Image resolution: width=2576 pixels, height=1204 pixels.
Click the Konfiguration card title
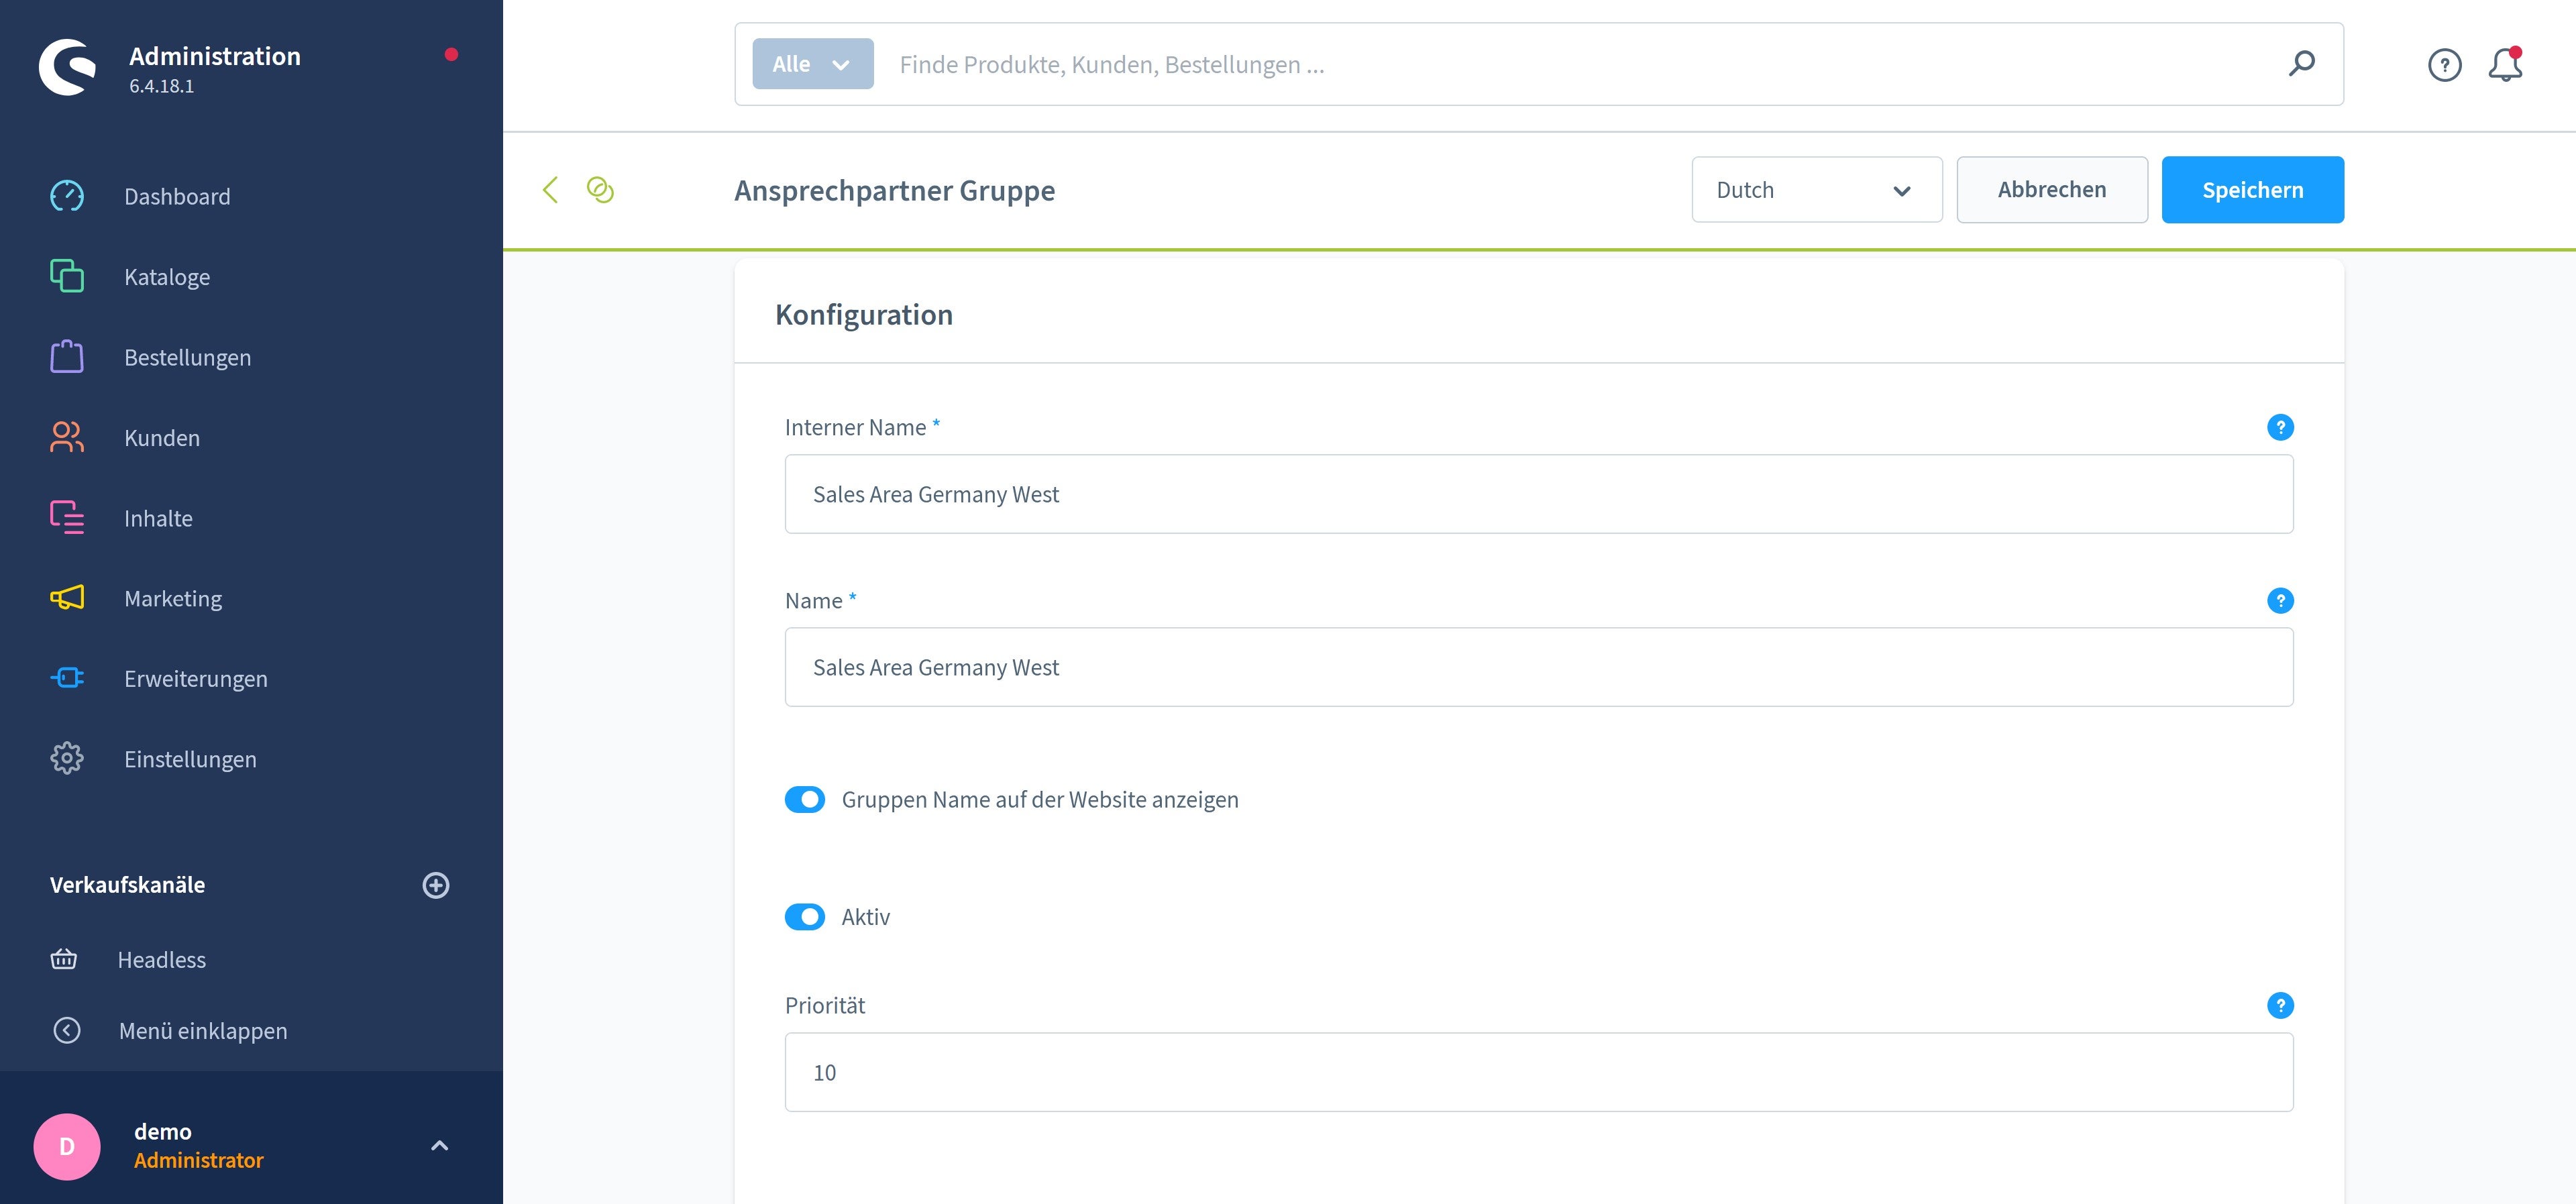[x=864, y=315]
